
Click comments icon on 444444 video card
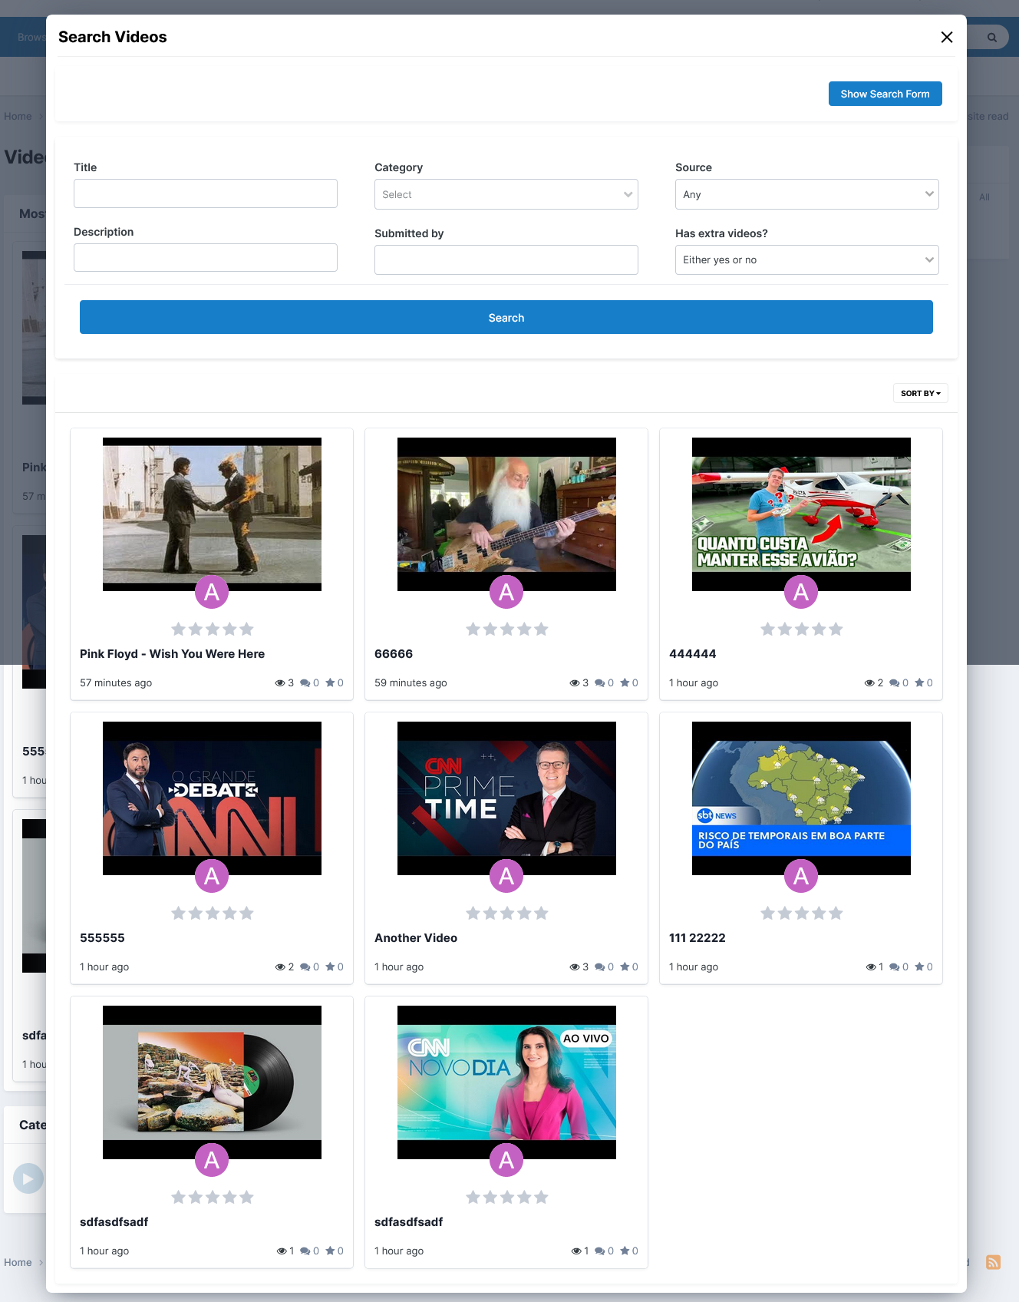(x=894, y=683)
